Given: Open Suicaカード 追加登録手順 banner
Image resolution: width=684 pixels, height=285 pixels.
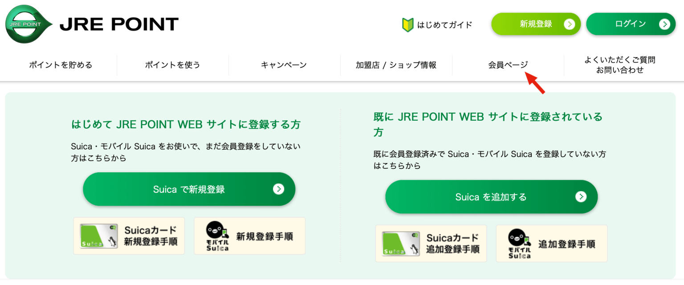Looking at the screenshot, I should pyautogui.click(x=431, y=244).
